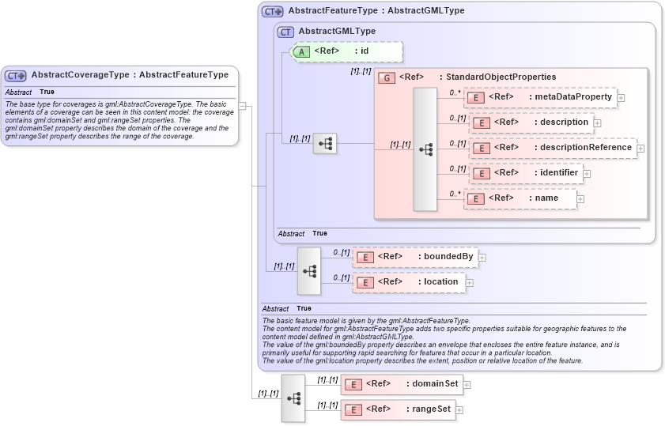Expand the metaDataProperty element
Screen dimensions: 665x426
[621, 98]
